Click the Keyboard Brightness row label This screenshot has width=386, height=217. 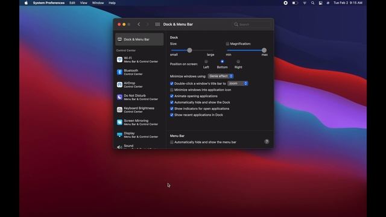[139, 108]
